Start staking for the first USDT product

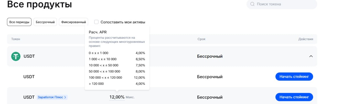[x=294, y=77]
